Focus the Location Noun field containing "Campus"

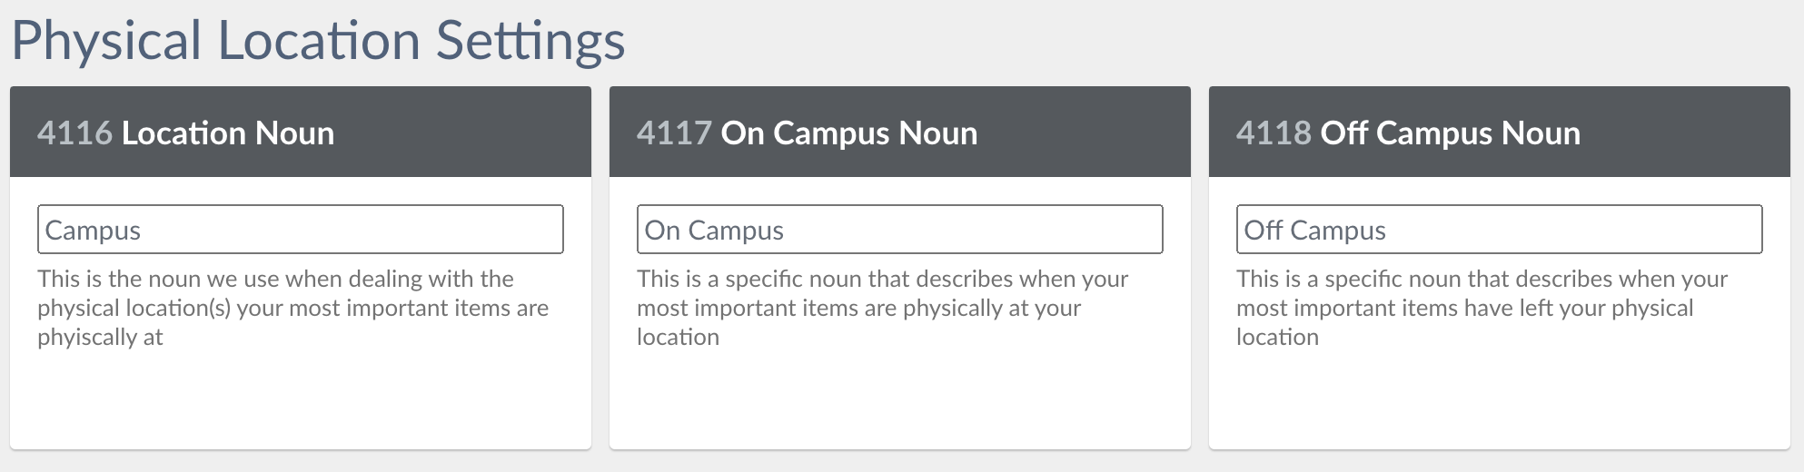300,230
